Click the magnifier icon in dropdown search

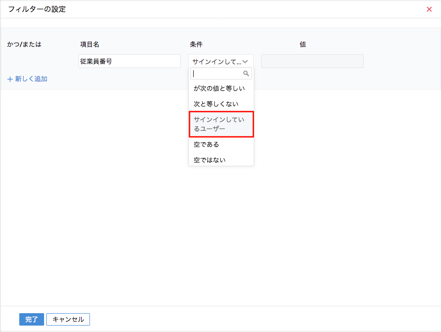(246, 73)
